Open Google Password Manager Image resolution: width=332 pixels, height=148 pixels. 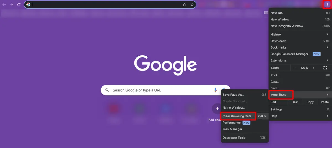point(300,54)
